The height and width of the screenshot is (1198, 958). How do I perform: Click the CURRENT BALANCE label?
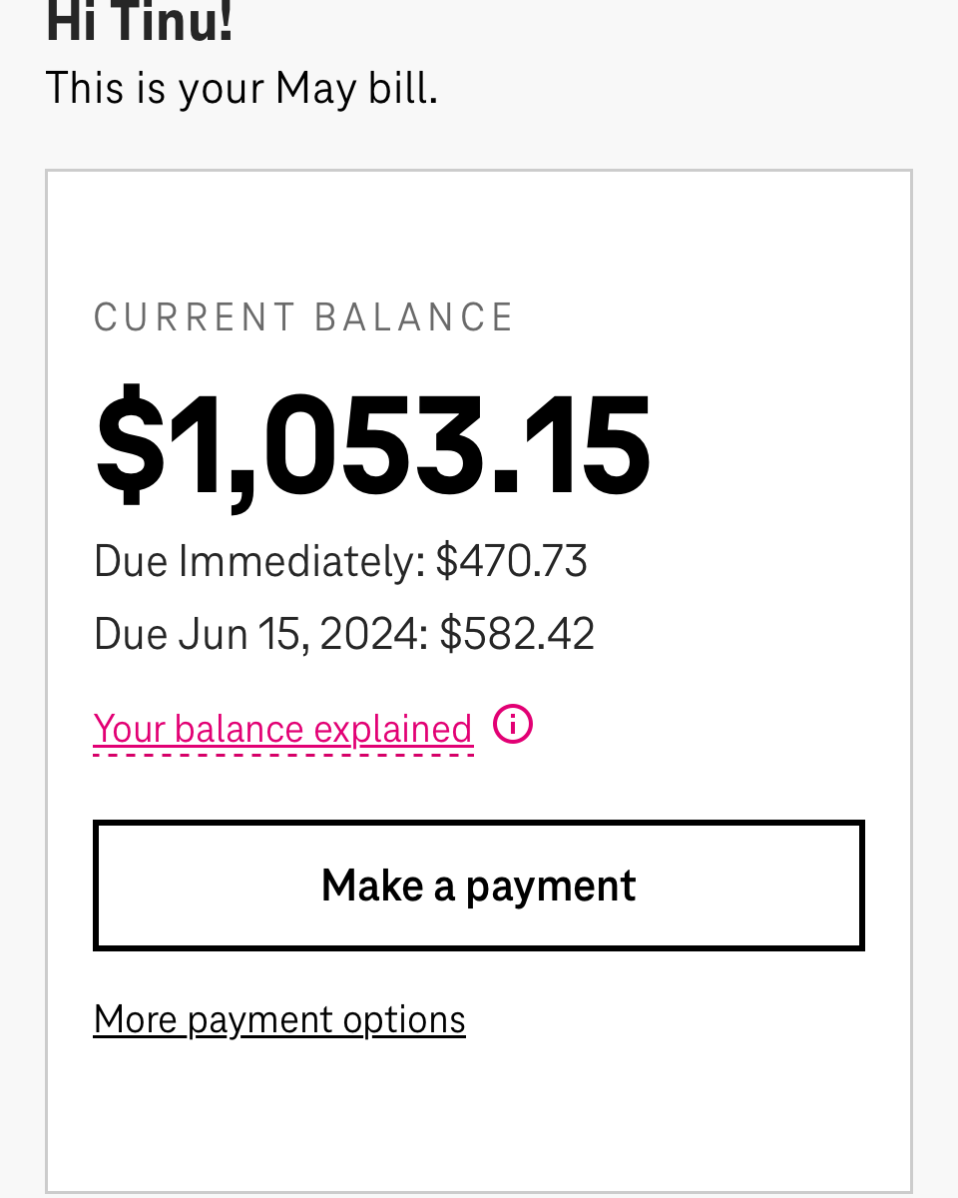point(304,317)
